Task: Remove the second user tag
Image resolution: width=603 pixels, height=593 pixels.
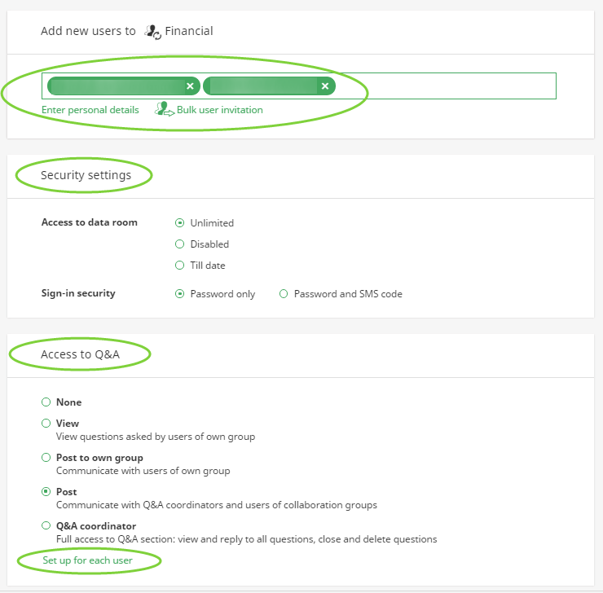Action: [325, 86]
